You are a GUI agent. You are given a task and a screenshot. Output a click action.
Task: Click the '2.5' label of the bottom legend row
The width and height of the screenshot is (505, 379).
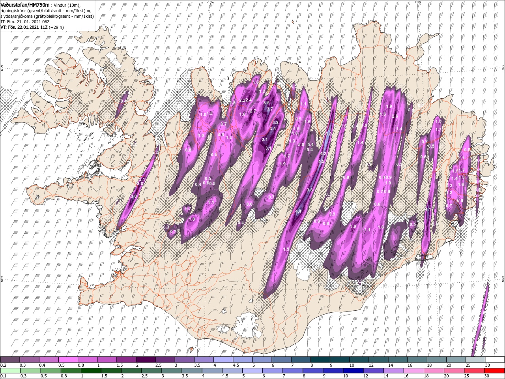144,376
